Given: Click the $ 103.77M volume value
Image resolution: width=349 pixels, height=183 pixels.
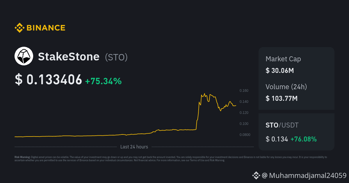Looking at the screenshot, I should point(282,98).
